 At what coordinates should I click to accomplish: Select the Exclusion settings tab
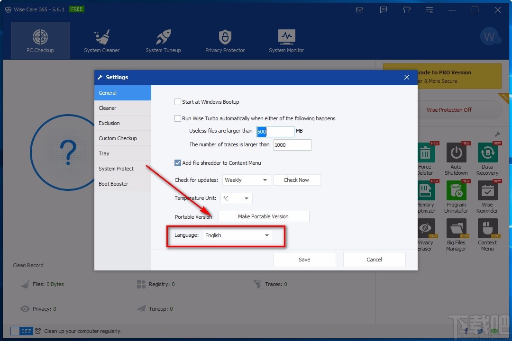(123, 123)
